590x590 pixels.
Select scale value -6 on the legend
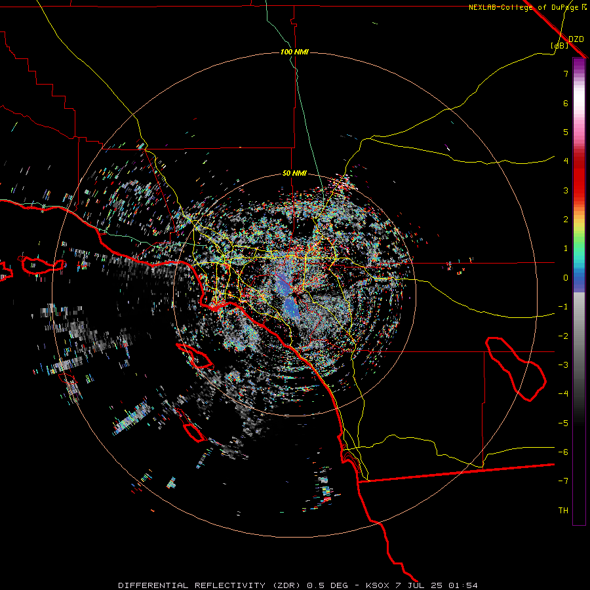pos(563,452)
